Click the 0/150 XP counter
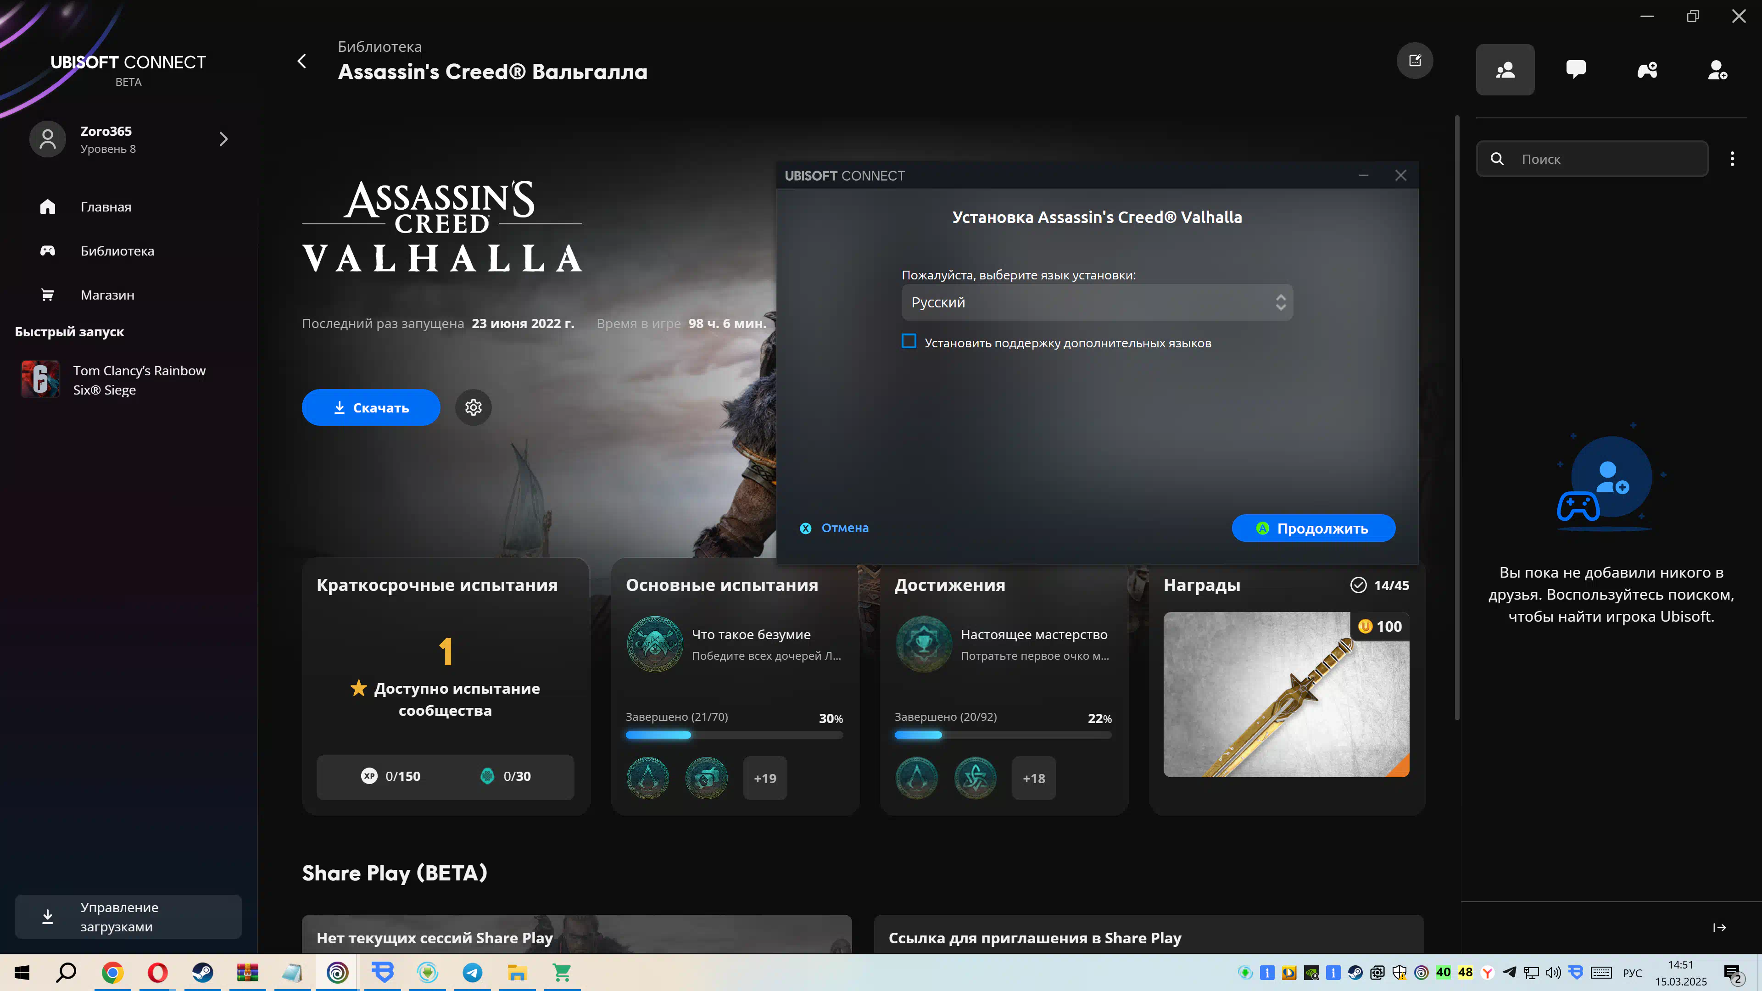 391,776
